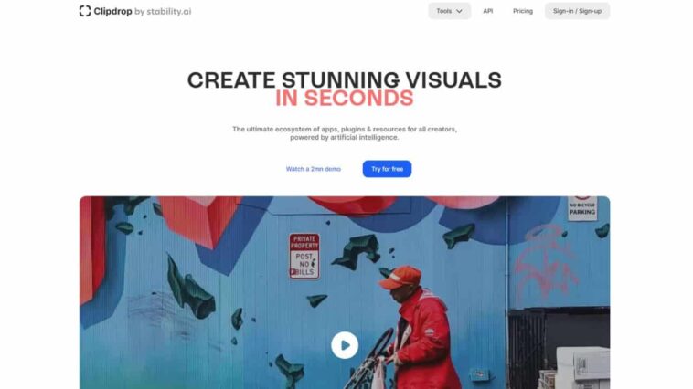
Task: Click the Clipdrop wordmark text
Action: 112,11
